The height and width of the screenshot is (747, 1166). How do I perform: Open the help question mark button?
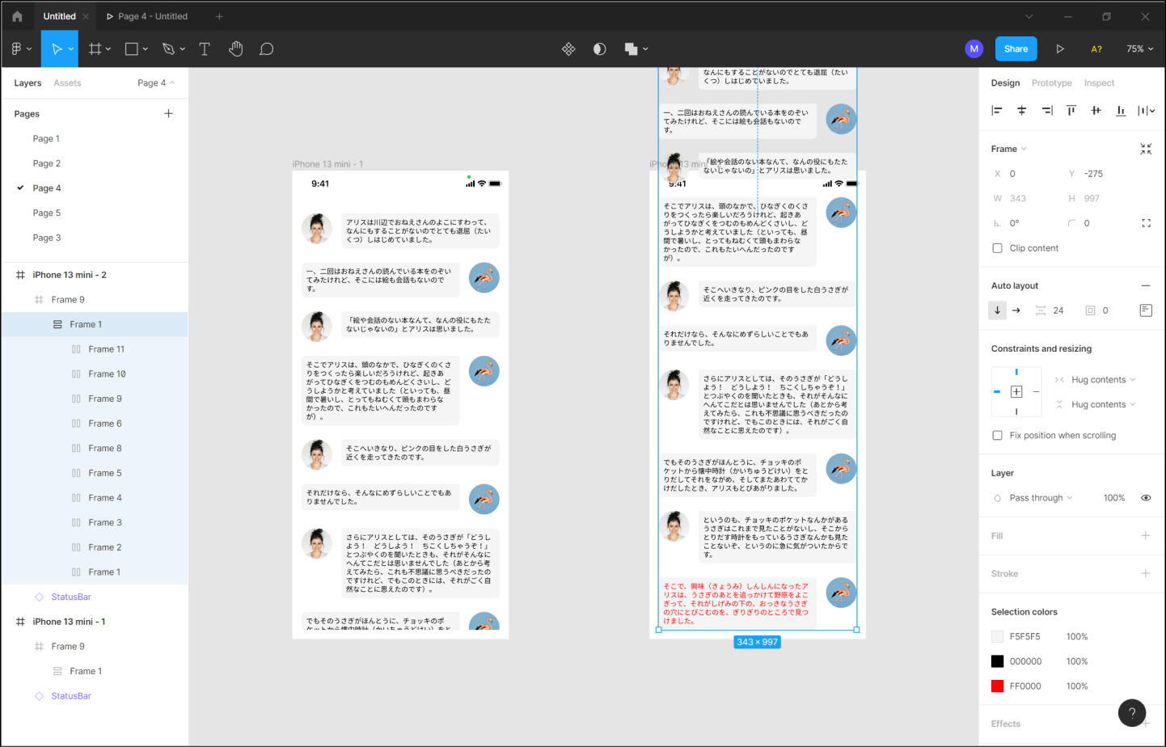click(x=1131, y=712)
